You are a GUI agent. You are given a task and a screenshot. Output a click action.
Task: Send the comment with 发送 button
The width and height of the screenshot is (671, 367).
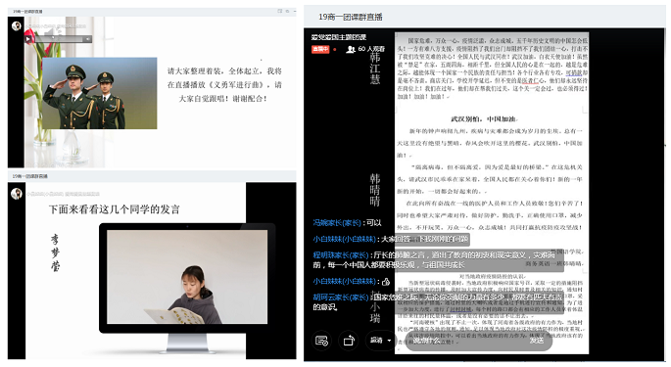(x=537, y=341)
